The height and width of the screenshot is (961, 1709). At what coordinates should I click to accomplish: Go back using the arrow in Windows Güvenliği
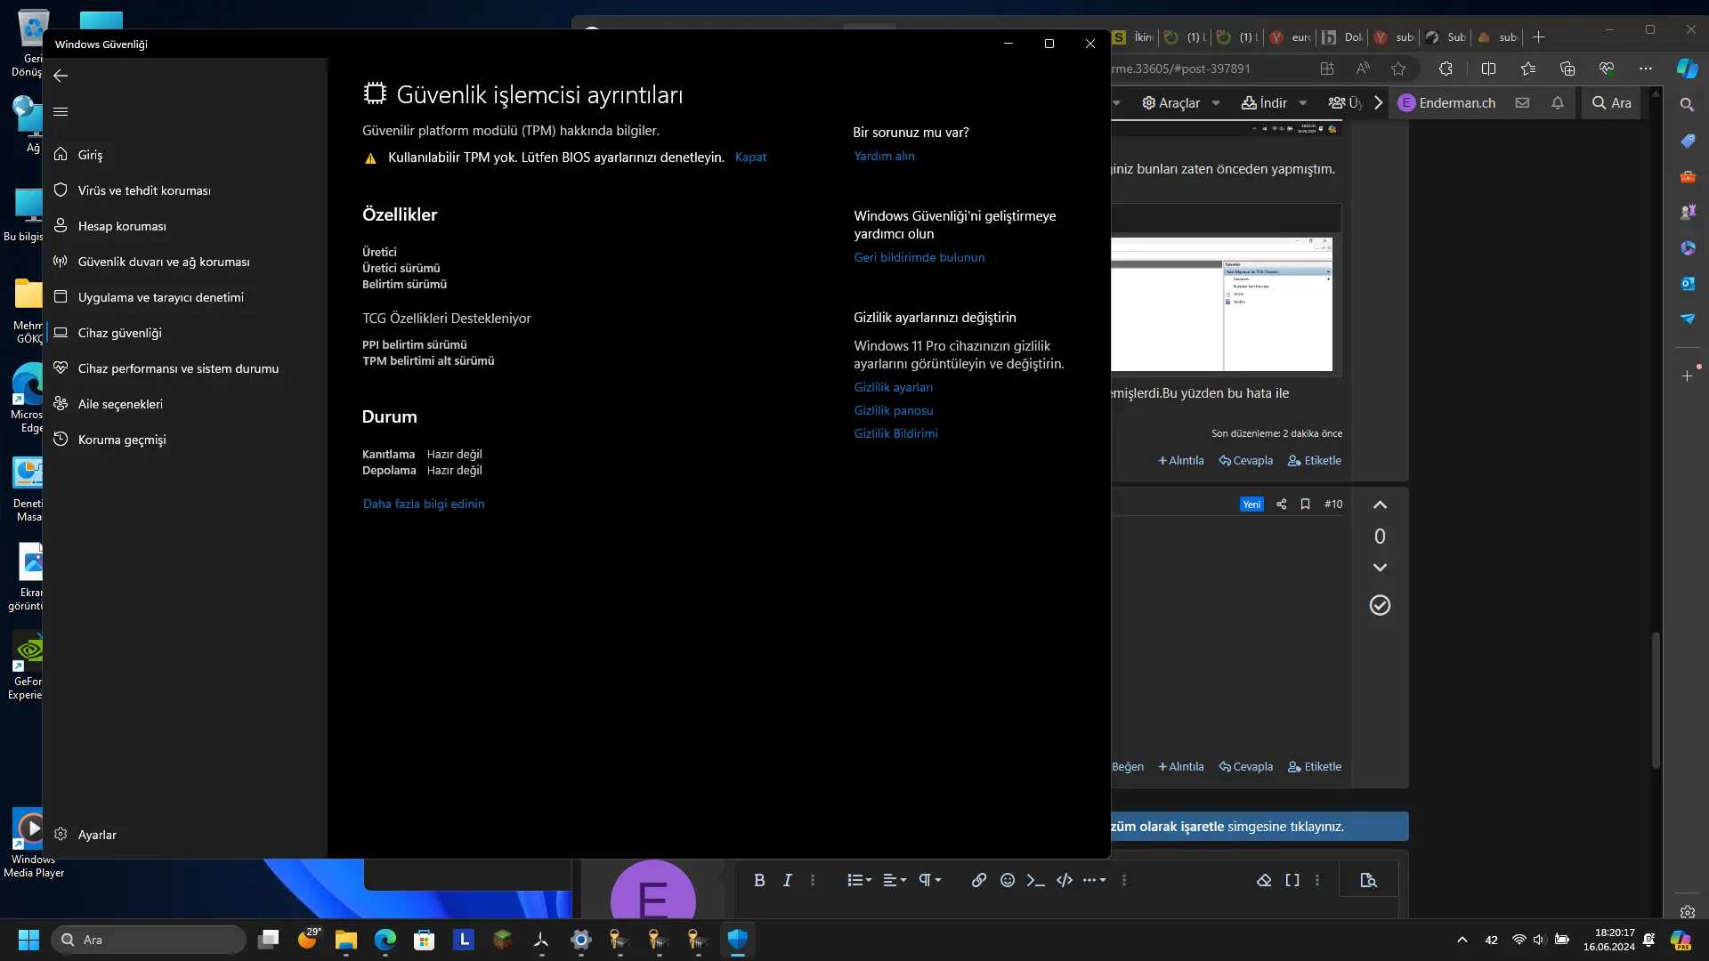61,76
